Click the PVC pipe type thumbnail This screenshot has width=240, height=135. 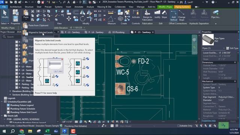coord(208,40)
